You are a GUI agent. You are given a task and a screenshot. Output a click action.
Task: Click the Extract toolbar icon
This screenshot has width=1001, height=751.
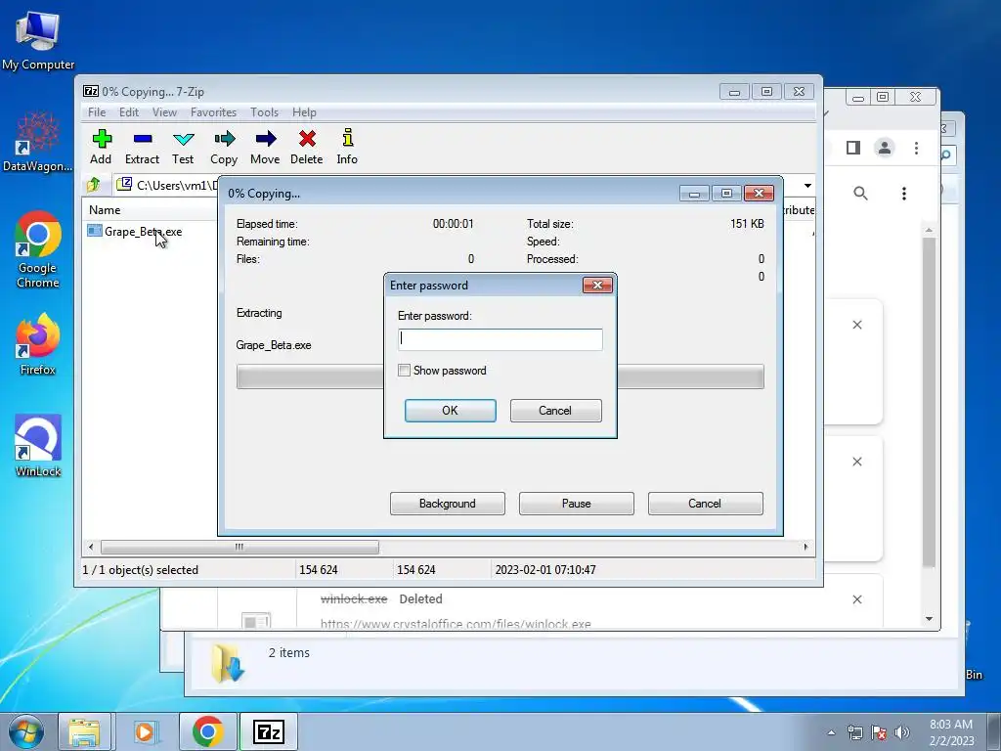coord(142,148)
